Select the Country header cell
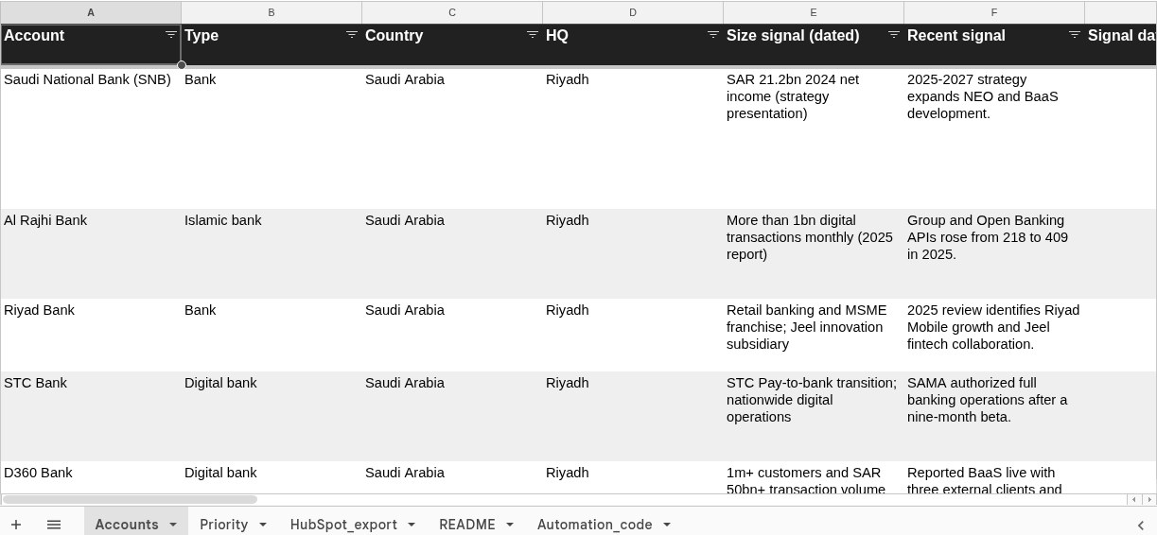This screenshot has height=535, width=1157. [x=452, y=44]
